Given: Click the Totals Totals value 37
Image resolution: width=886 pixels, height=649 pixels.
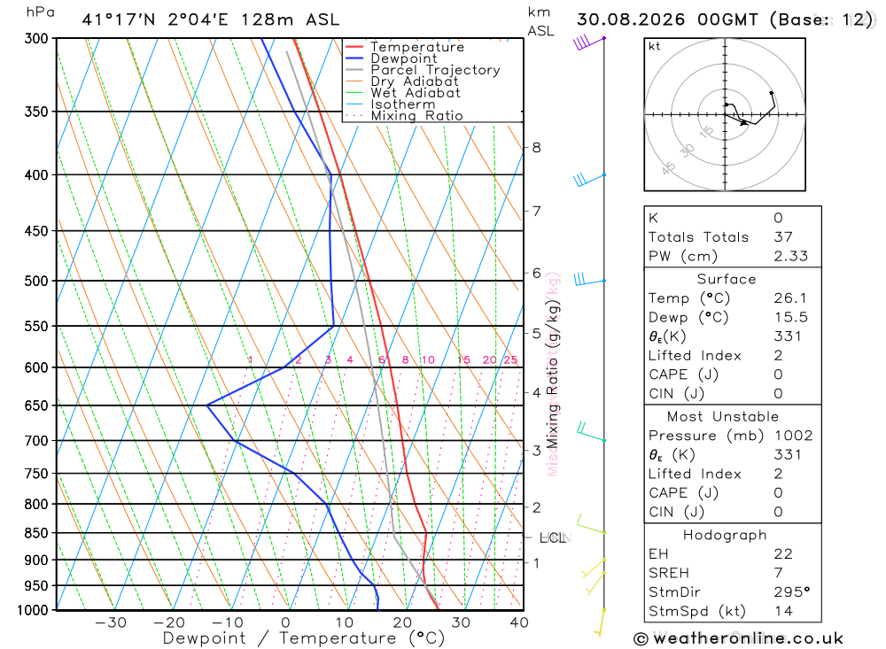Looking at the screenshot, I should [784, 237].
